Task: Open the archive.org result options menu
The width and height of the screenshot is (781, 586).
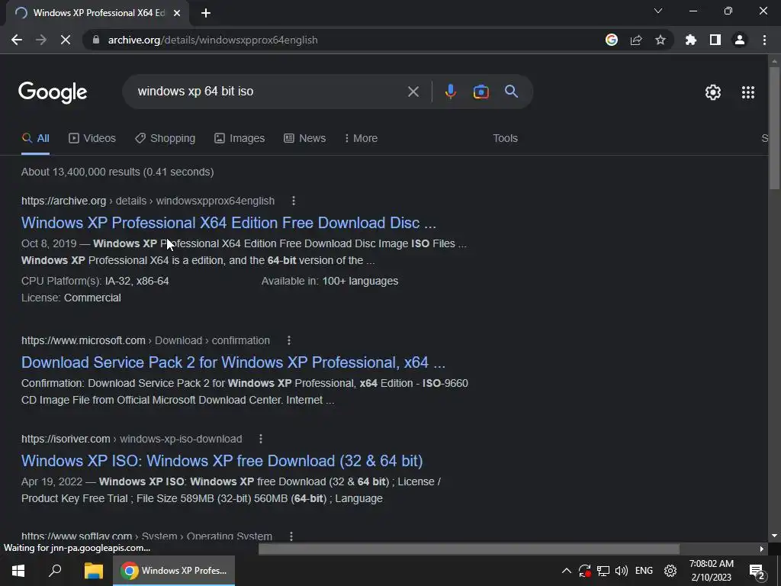Action: pyautogui.click(x=294, y=201)
